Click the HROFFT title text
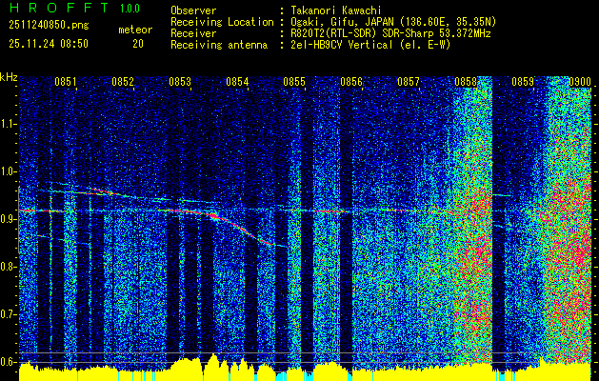Viewport: 599px width, 381px height. (x=58, y=8)
